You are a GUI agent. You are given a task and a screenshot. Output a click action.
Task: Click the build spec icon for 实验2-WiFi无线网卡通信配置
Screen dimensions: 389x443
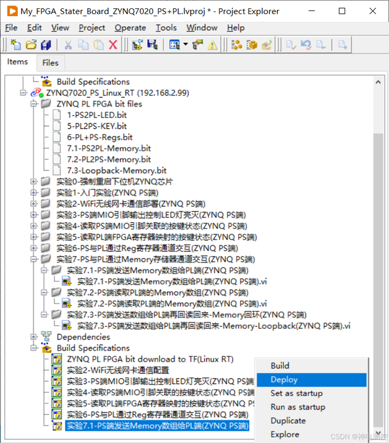click(56, 370)
